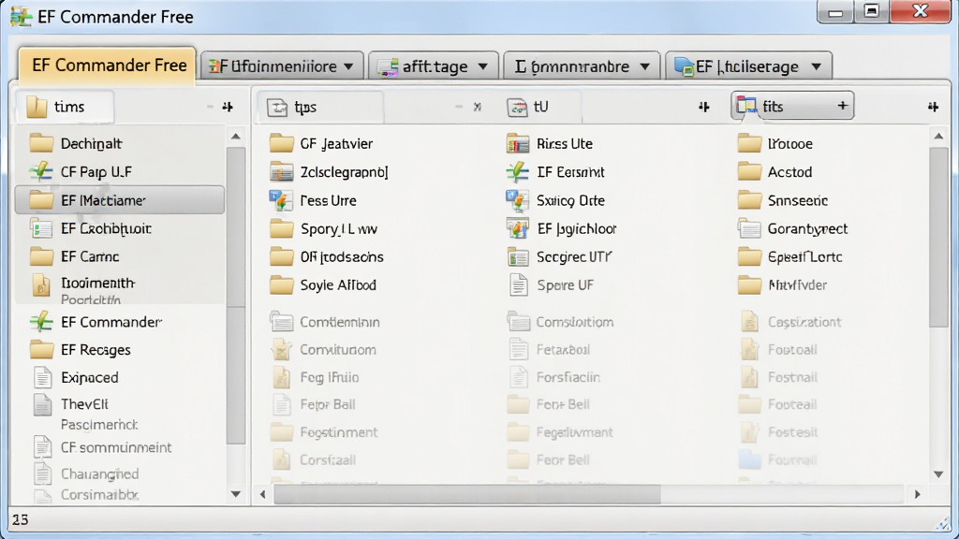Click the down arrow of the left panel scrollbar

[x=236, y=494]
